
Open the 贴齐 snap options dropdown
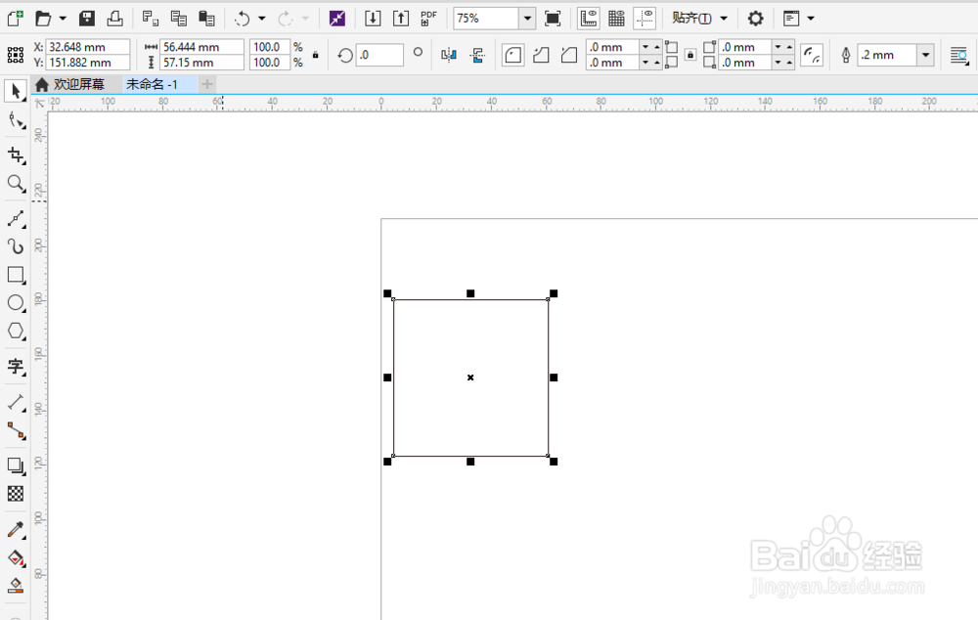pyautogui.click(x=724, y=18)
